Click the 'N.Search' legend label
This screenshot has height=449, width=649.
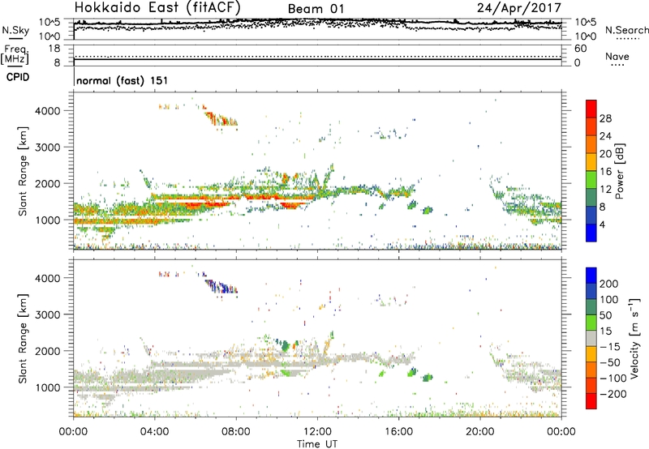[627, 30]
